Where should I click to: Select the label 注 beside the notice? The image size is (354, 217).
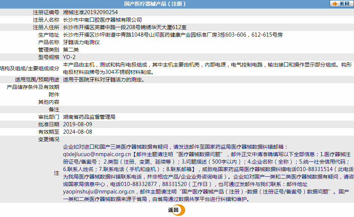click(57, 173)
